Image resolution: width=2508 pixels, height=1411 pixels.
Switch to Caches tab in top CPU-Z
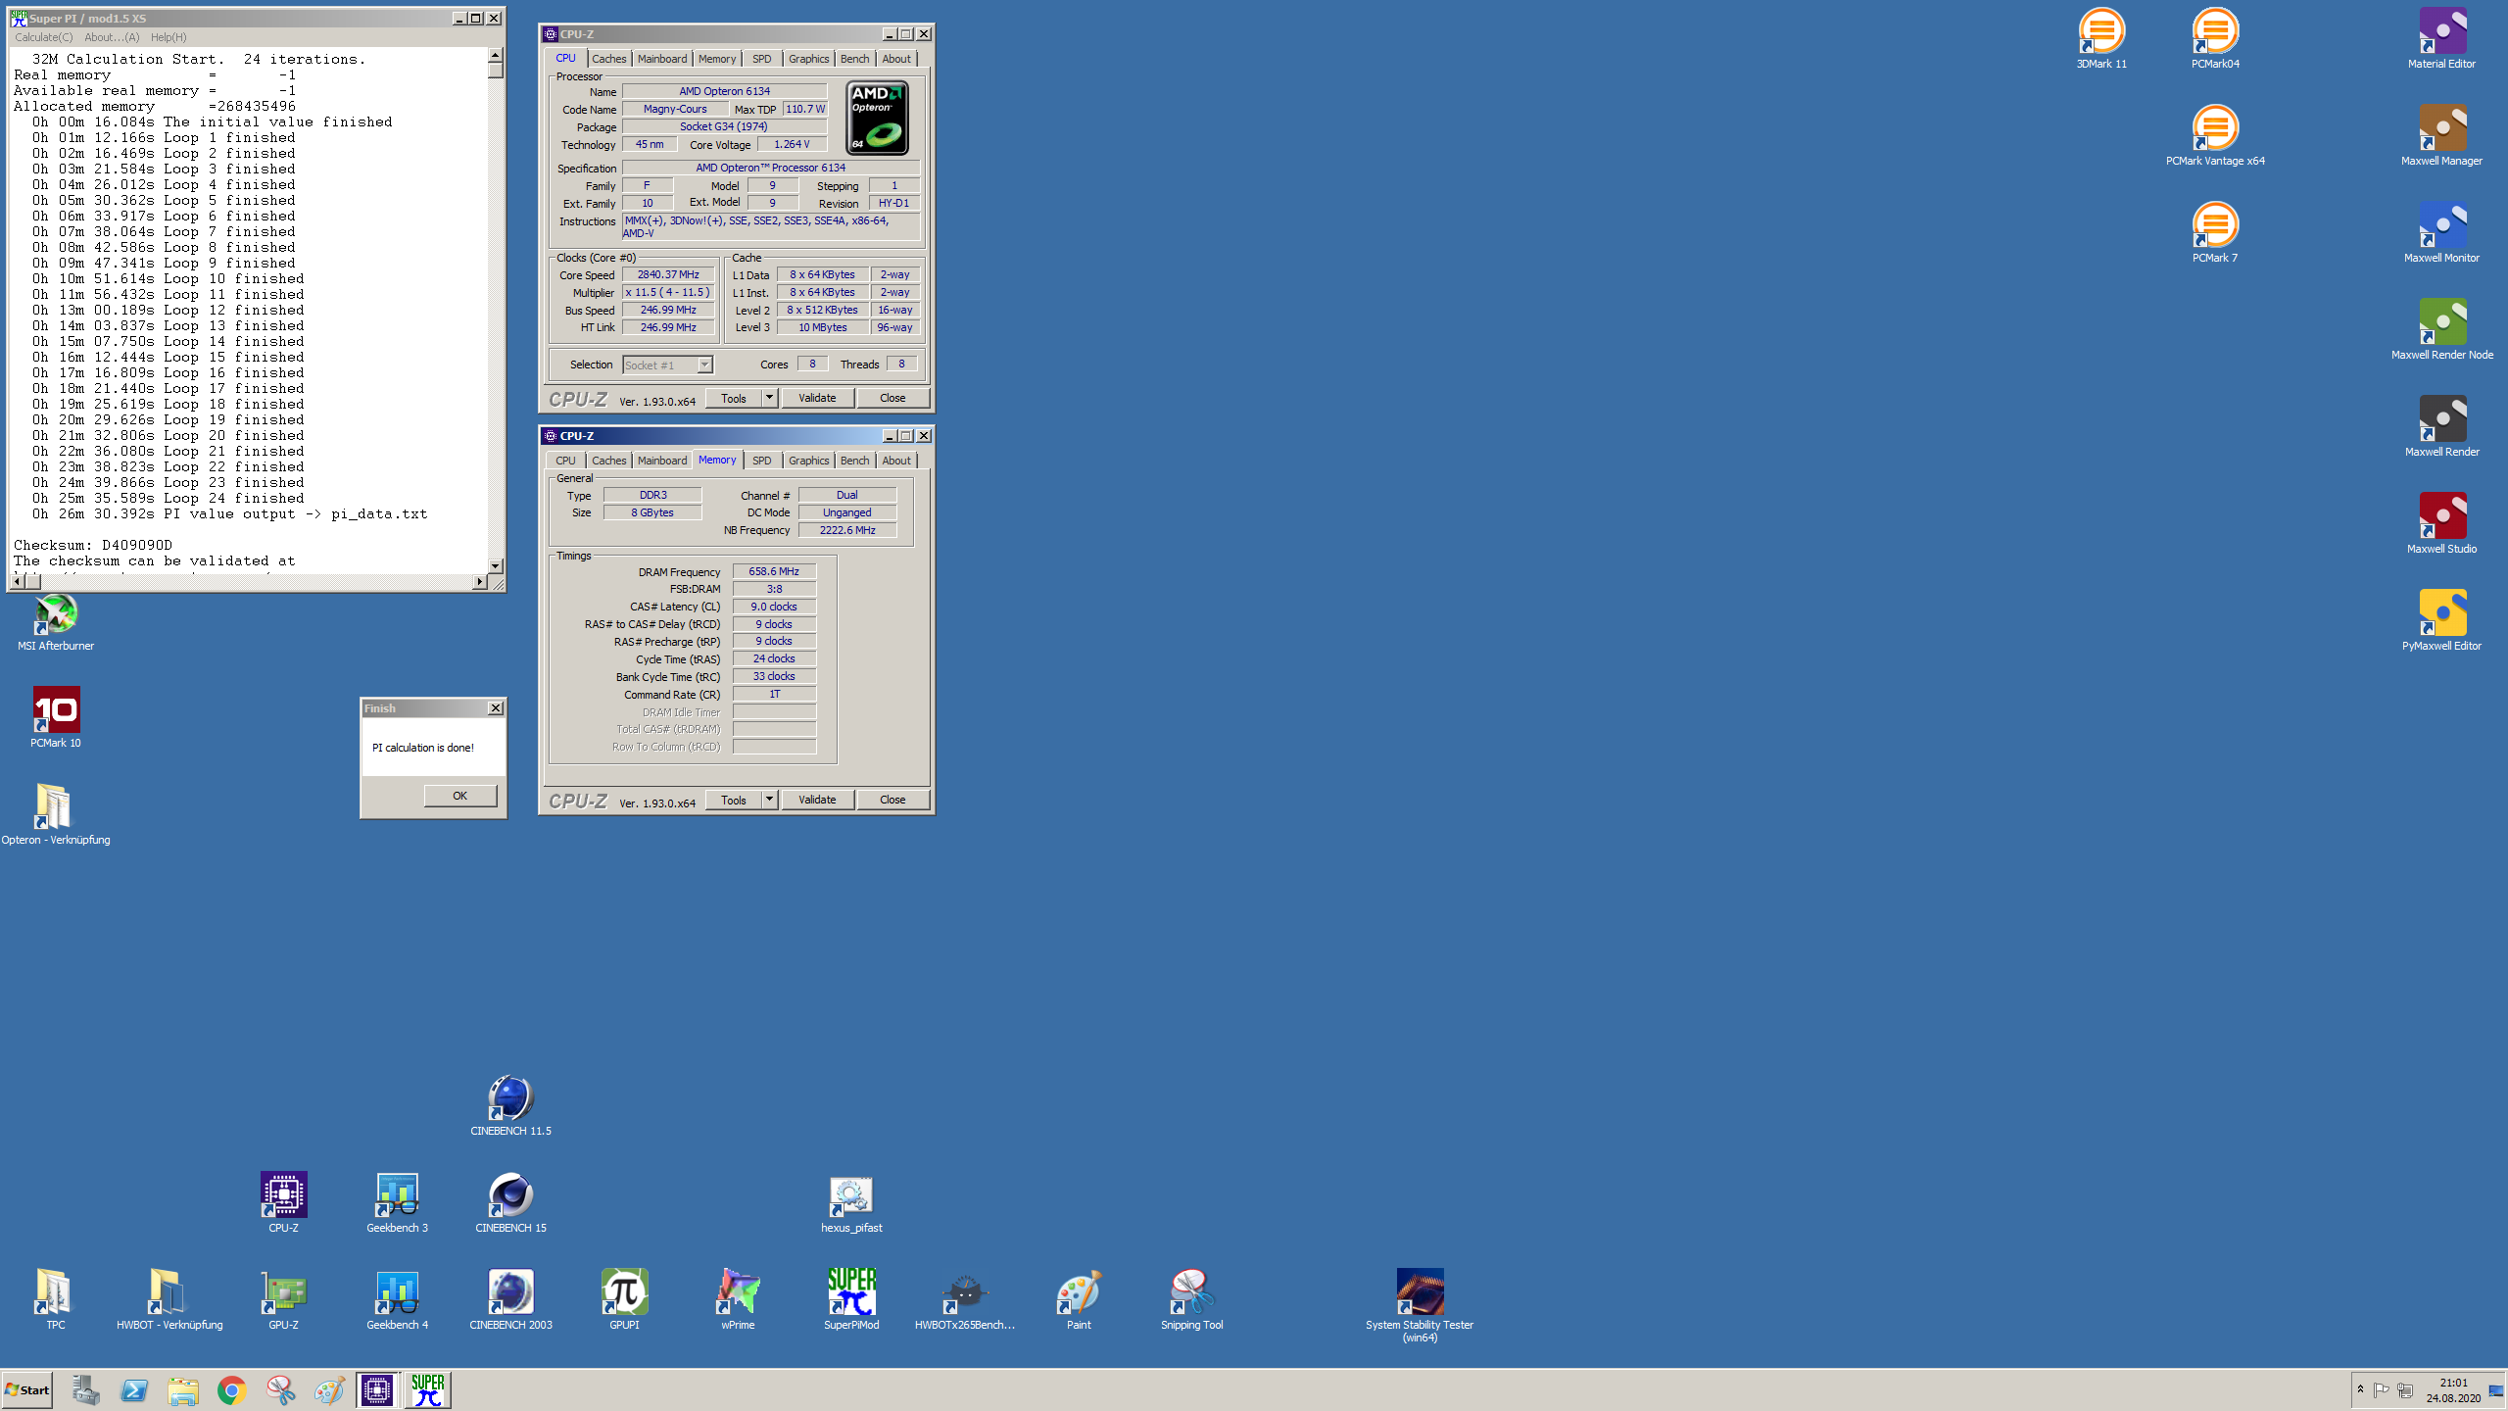(x=608, y=59)
